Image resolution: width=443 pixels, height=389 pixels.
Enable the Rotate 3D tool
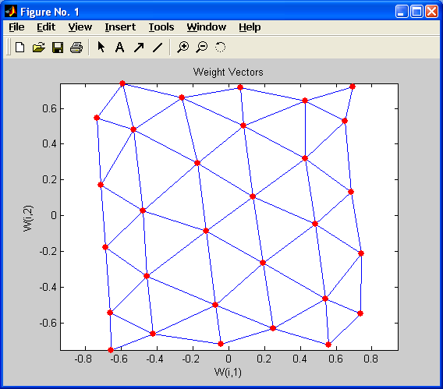pos(221,47)
